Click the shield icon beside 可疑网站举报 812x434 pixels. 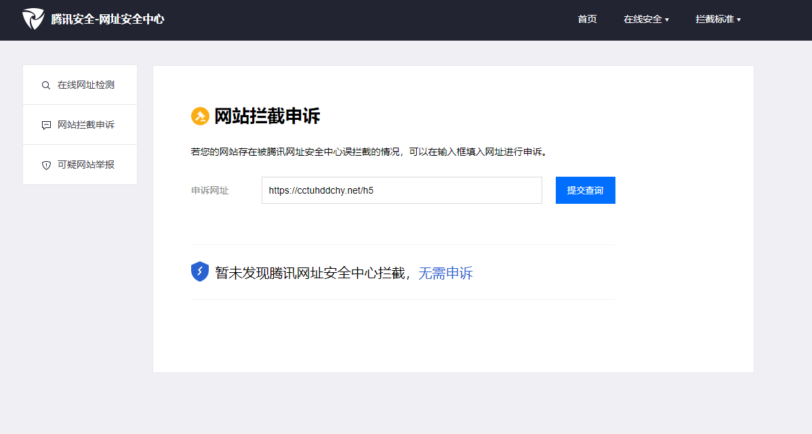(x=46, y=165)
